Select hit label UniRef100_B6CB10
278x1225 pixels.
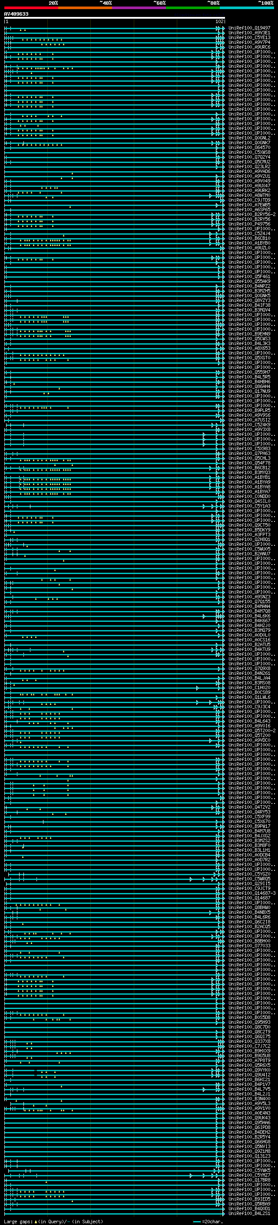coord(249,238)
